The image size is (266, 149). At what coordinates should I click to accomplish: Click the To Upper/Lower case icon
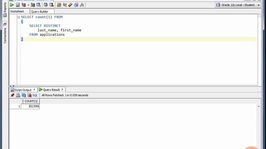click(65, 5)
